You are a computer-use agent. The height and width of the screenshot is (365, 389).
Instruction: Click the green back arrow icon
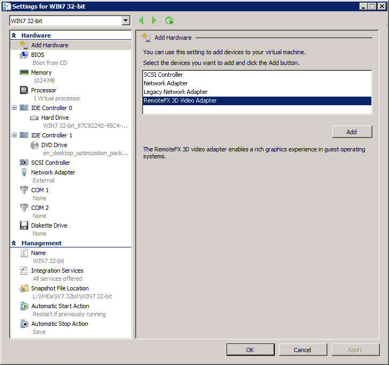point(141,20)
